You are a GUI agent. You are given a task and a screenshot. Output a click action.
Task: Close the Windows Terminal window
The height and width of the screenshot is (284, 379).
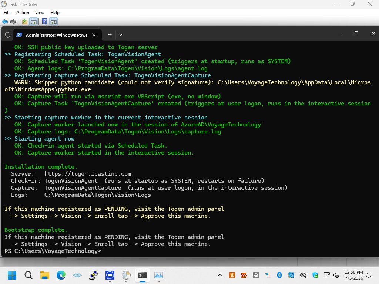(x=373, y=33)
